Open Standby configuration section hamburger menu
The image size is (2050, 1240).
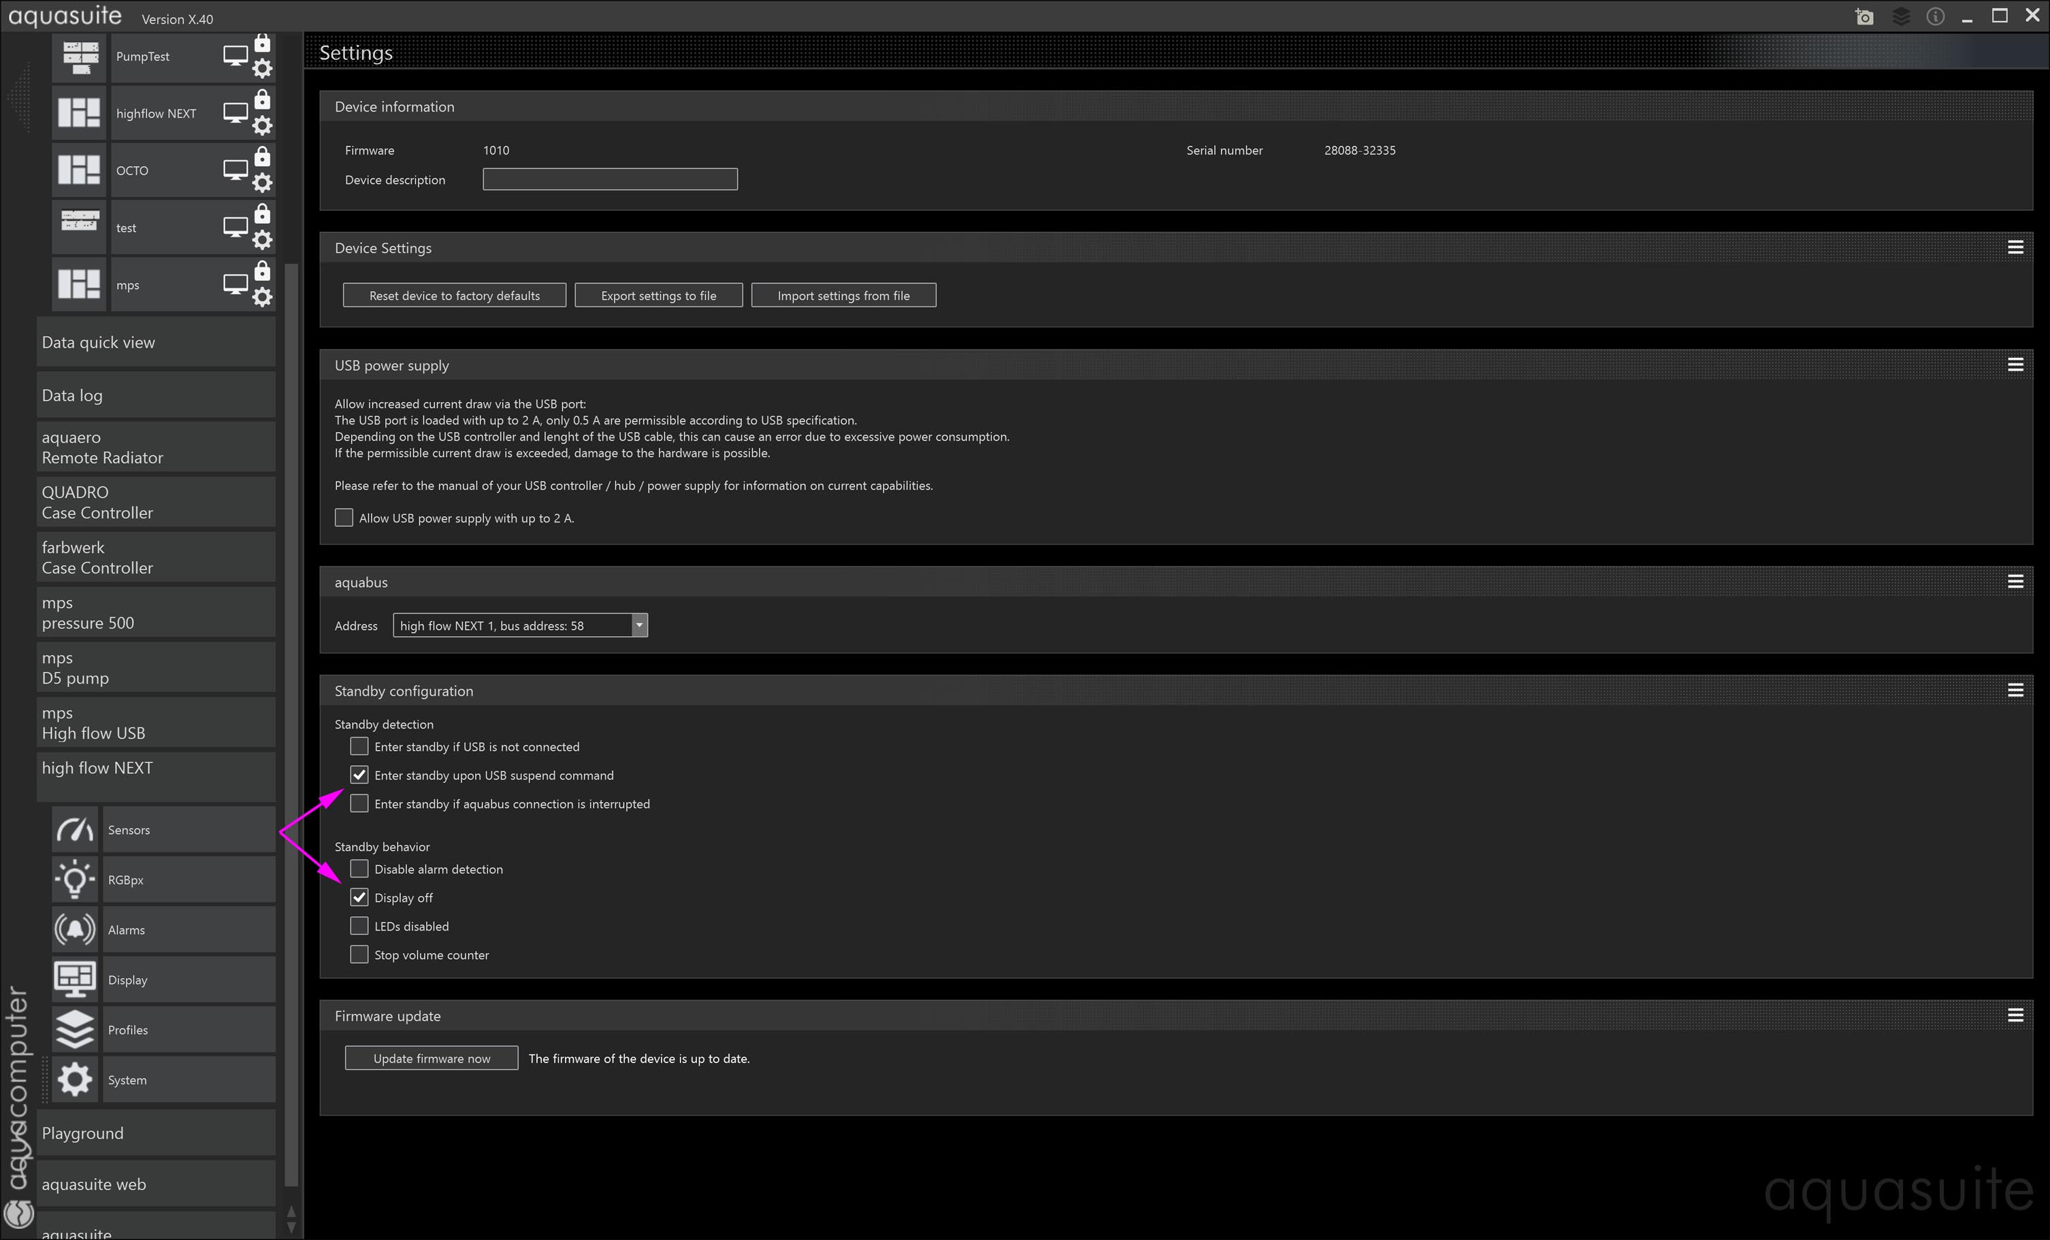(x=2015, y=690)
